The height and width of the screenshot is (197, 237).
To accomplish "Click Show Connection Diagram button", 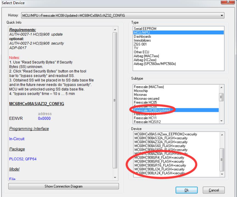I will tap(63, 186).
